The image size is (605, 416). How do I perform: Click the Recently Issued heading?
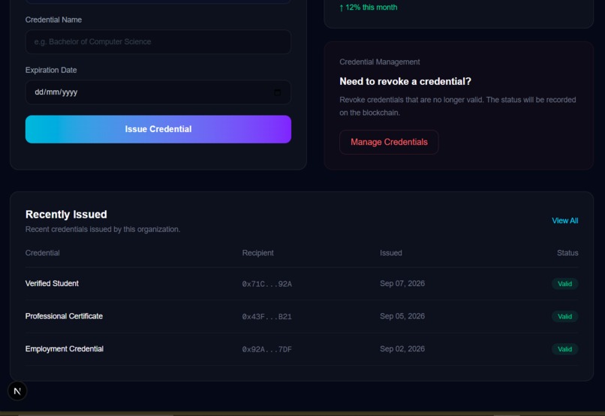66,215
